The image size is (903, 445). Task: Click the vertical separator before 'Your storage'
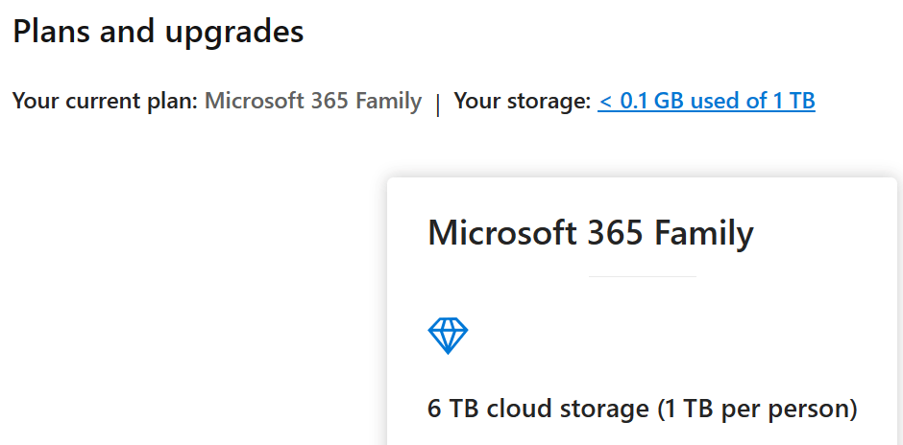click(438, 104)
